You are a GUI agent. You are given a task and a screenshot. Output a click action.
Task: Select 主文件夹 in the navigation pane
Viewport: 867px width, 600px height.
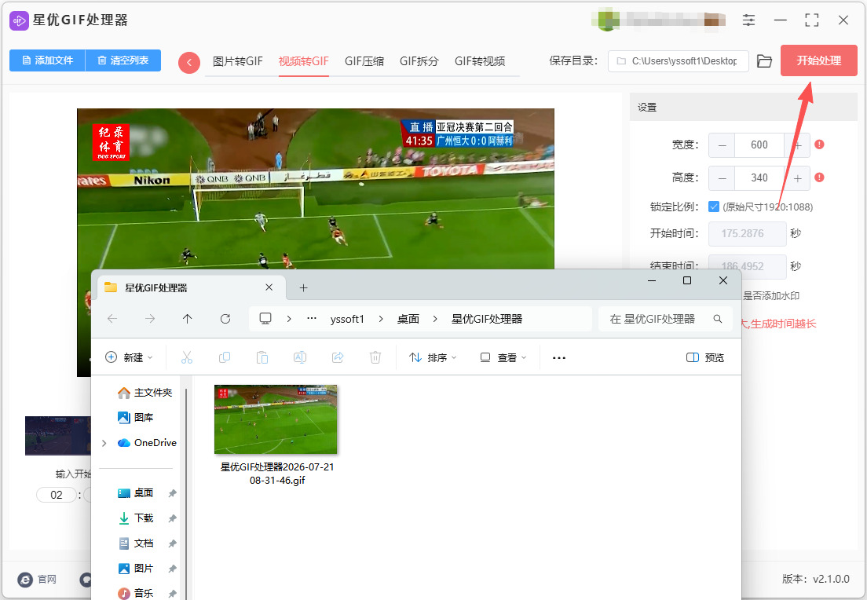tap(144, 393)
